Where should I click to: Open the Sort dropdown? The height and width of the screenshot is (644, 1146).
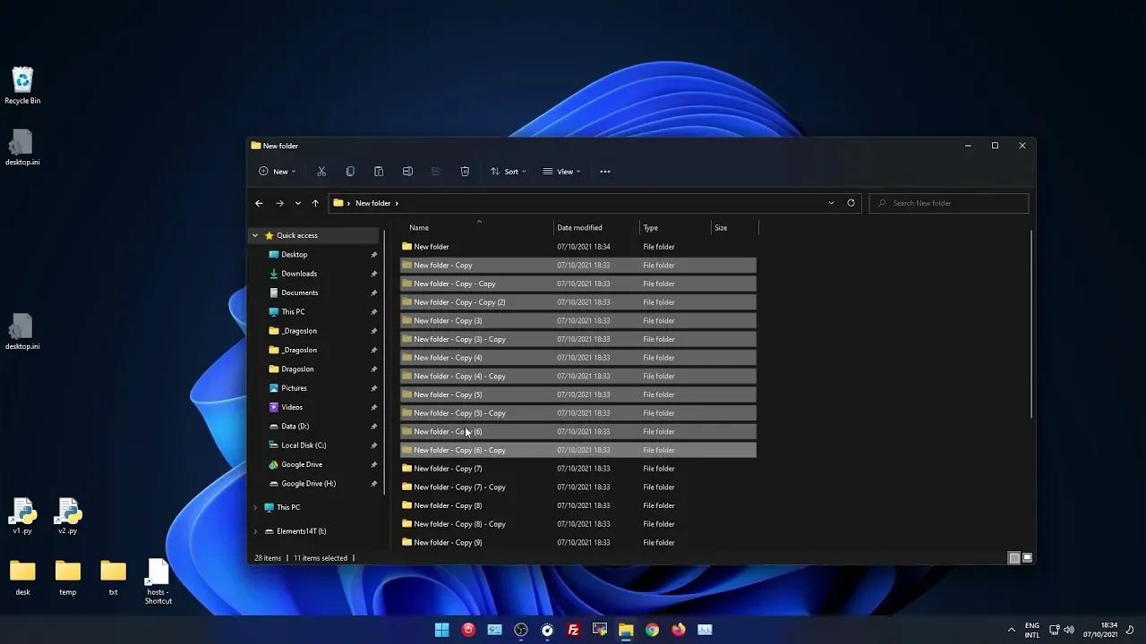tap(508, 171)
